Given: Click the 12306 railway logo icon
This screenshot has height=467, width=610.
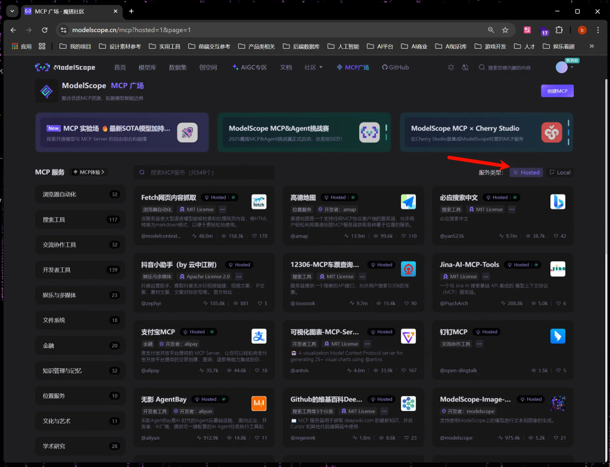Looking at the screenshot, I should [409, 269].
